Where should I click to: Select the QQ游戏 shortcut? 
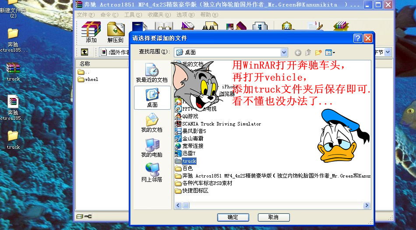tap(187, 116)
